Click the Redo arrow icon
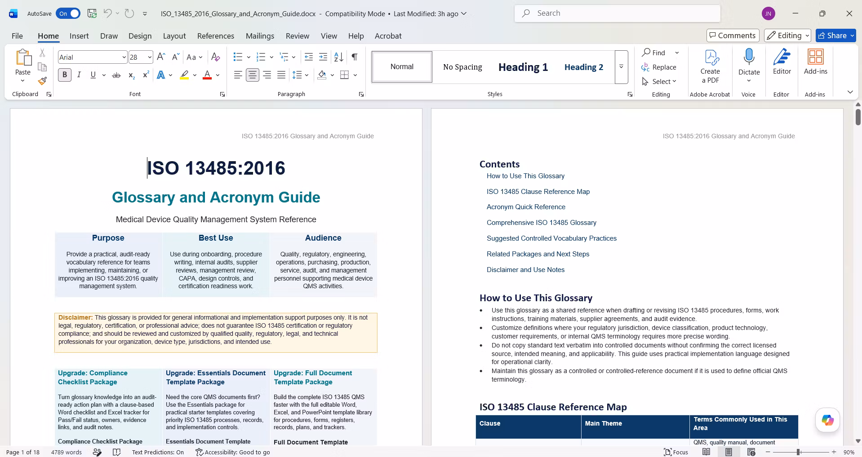The width and height of the screenshot is (862, 457). pos(129,13)
